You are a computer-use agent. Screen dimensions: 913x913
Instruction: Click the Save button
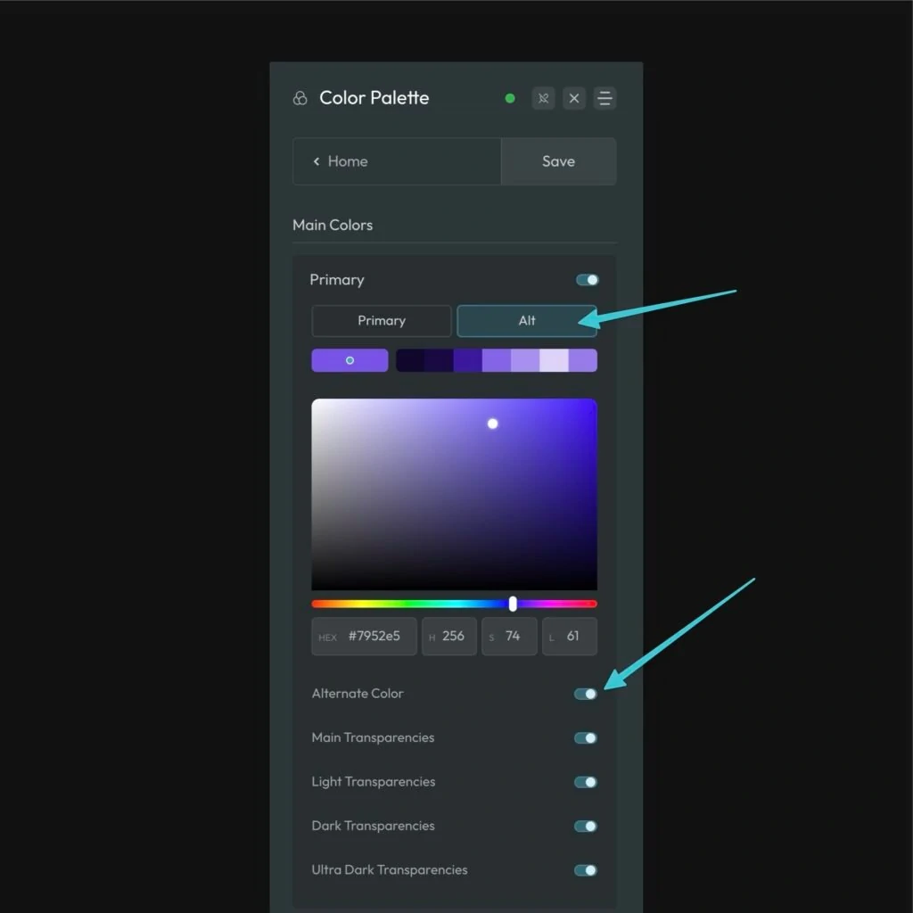(x=558, y=161)
